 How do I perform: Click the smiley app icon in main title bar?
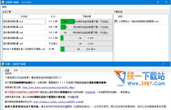pyautogui.click(x=3, y=2)
